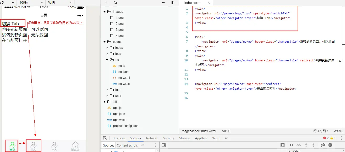Toggle deactivate breakpoints
345x152 pixels.
click(x=323, y=145)
